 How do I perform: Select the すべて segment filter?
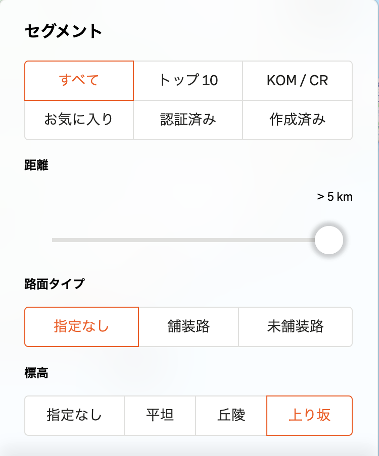tap(79, 81)
